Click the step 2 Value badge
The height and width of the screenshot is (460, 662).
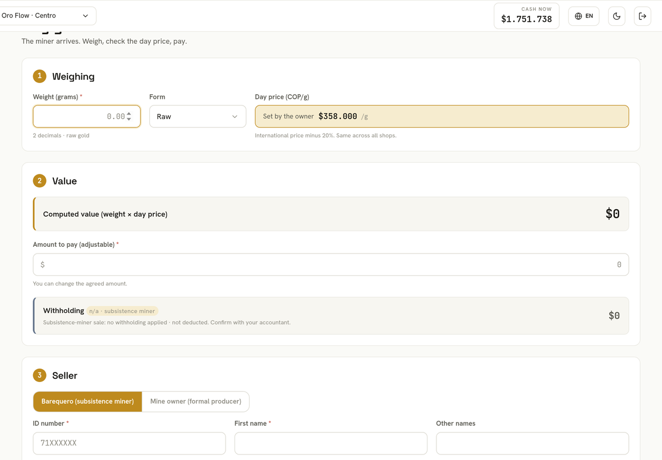[x=40, y=181]
